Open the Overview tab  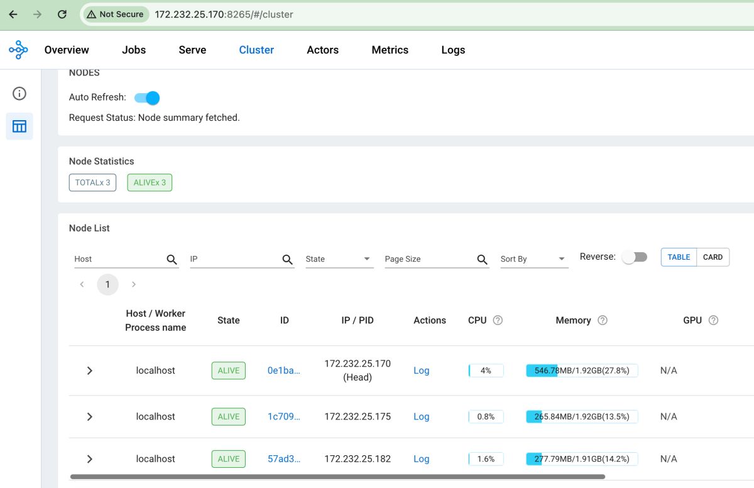point(67,50)
